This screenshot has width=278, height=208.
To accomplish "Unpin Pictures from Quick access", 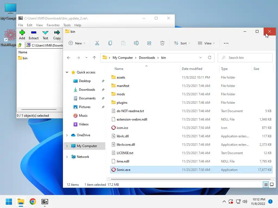I will pyautogui.click(x=103, y=107).
